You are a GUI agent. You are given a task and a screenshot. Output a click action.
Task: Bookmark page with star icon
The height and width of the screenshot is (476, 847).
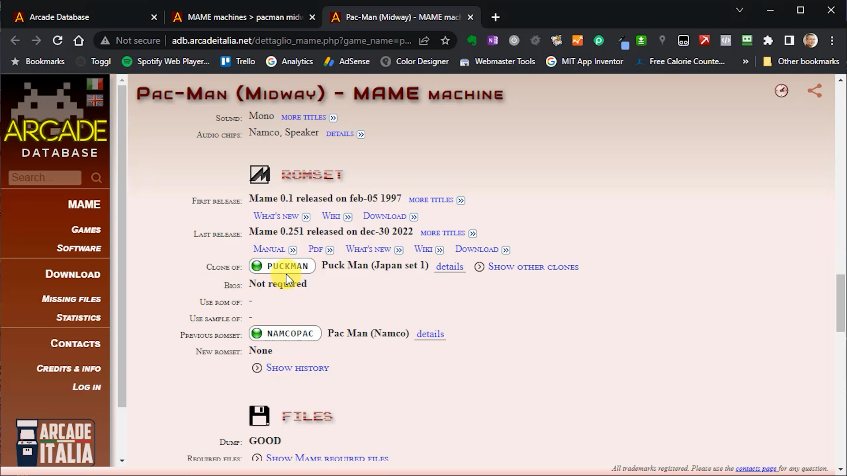[x=445, y=41]
